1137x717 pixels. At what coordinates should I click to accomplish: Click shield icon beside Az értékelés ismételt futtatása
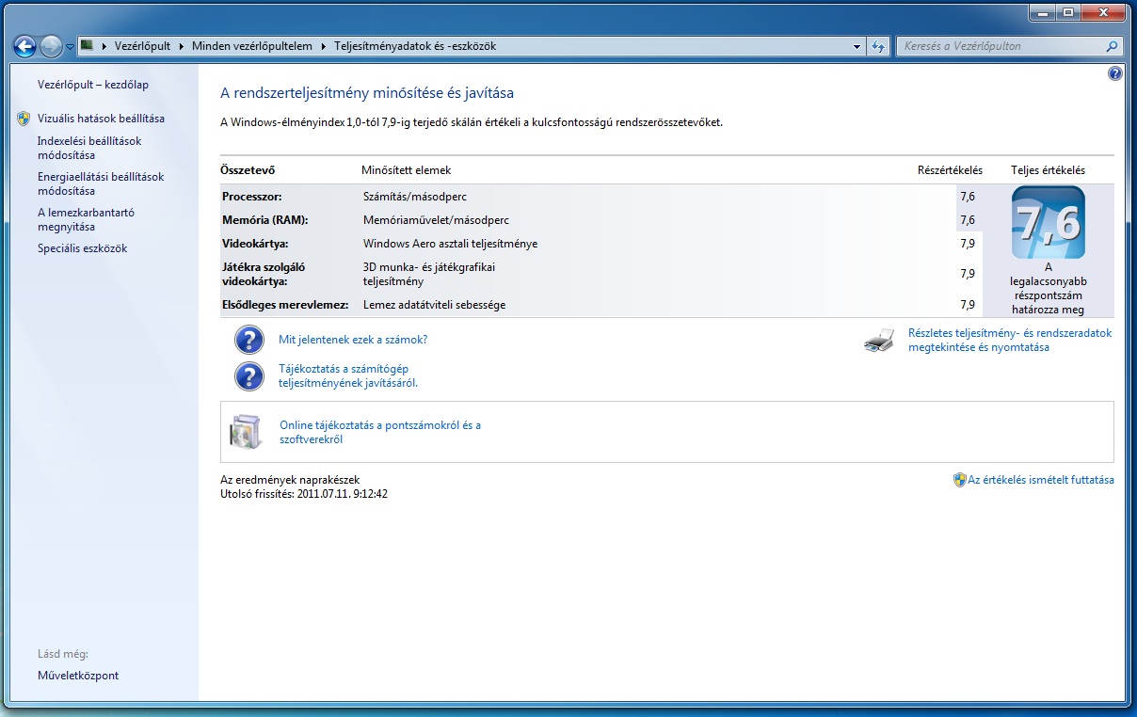pos(959,480)
